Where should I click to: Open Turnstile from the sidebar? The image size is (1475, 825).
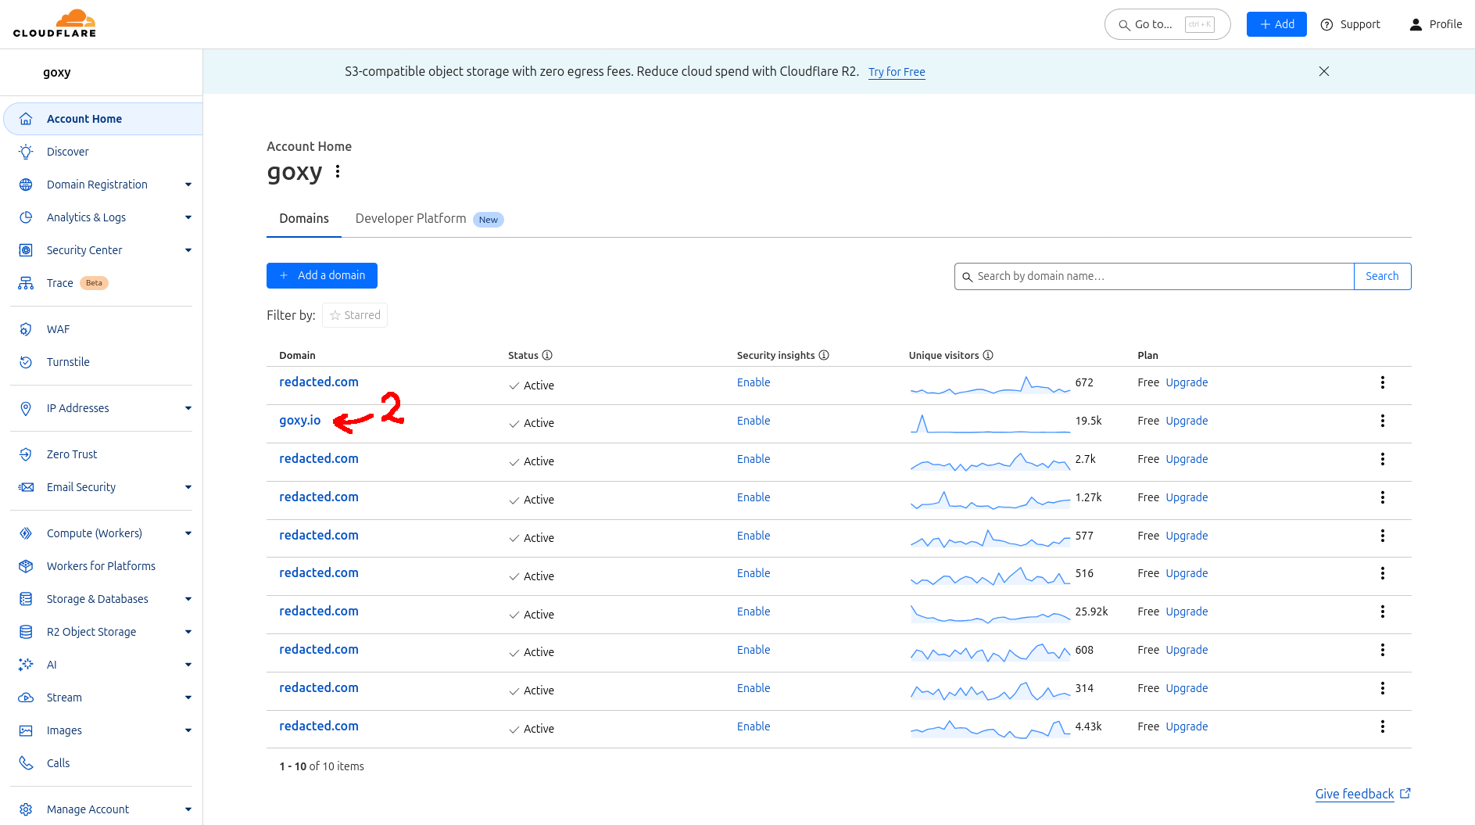[x=68, y=361]
